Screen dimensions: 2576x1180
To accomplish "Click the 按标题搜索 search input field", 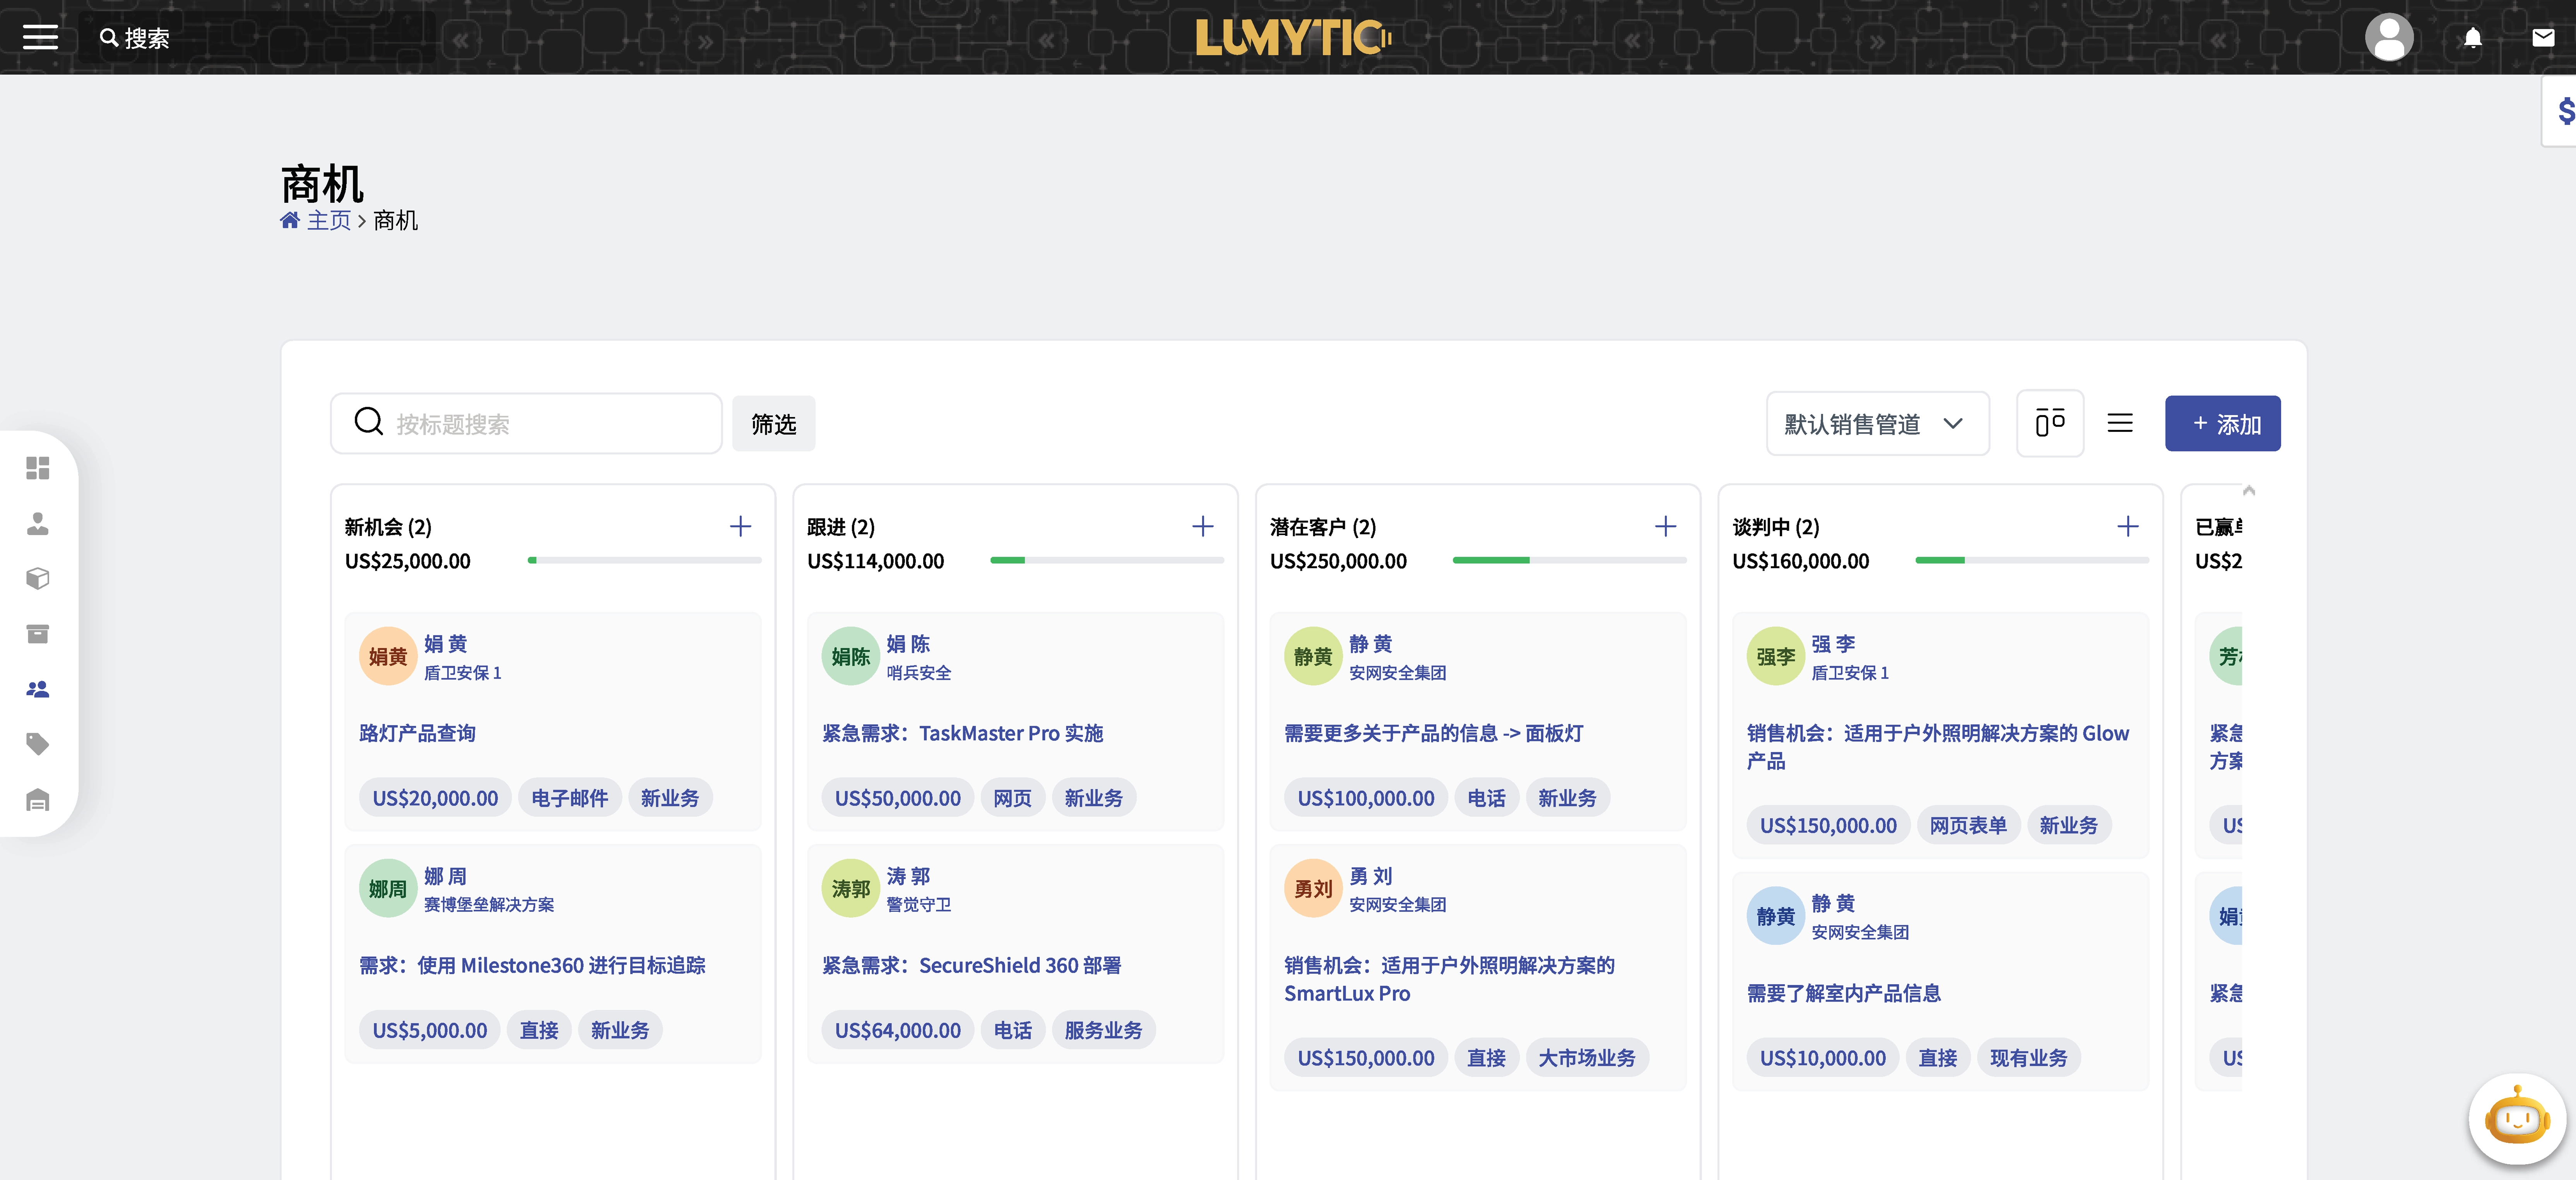I will (525, 423).
